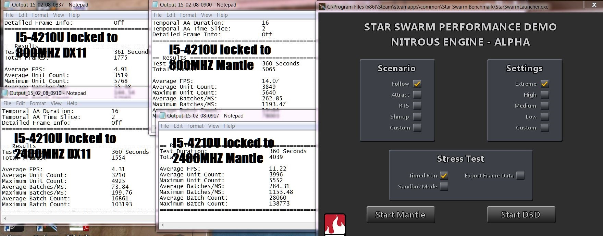Select the RTS scenario checkbox
This screenshot has height=236, width=603.
[x=417, y=106]
